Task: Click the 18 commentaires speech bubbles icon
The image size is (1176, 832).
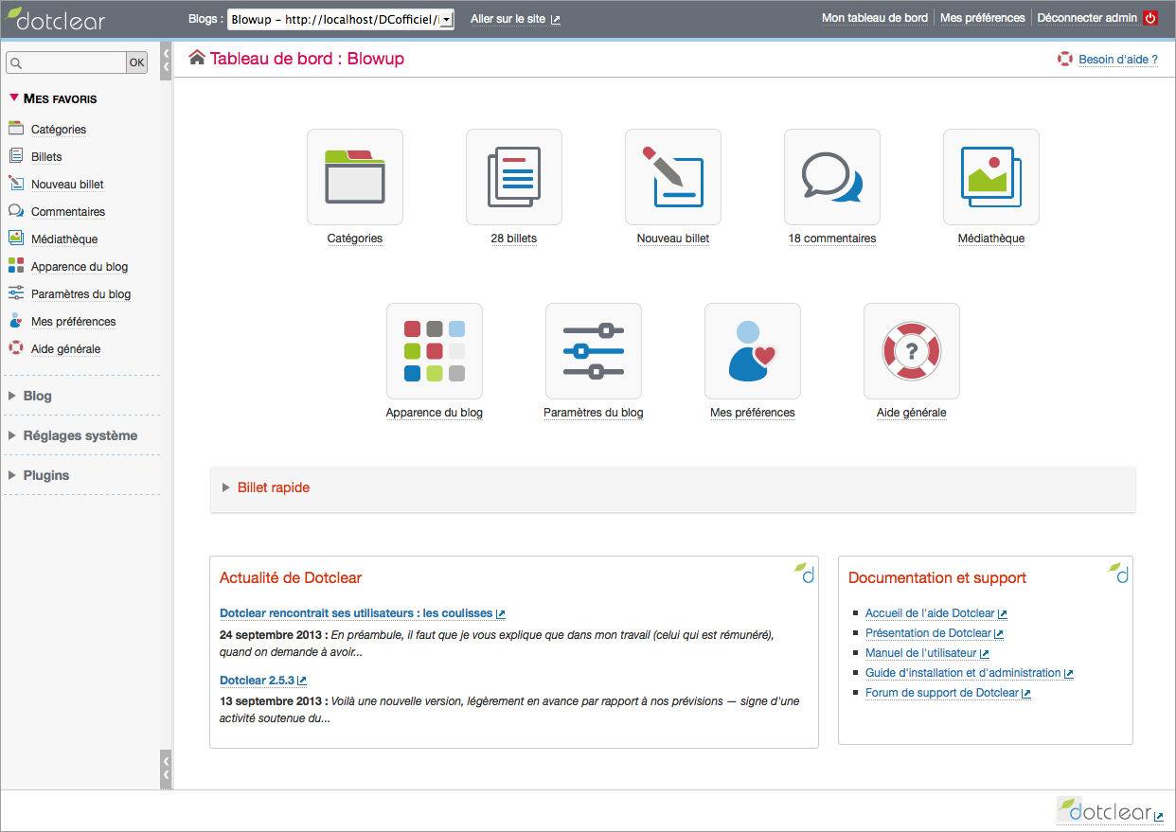Action: coord(832,177)
